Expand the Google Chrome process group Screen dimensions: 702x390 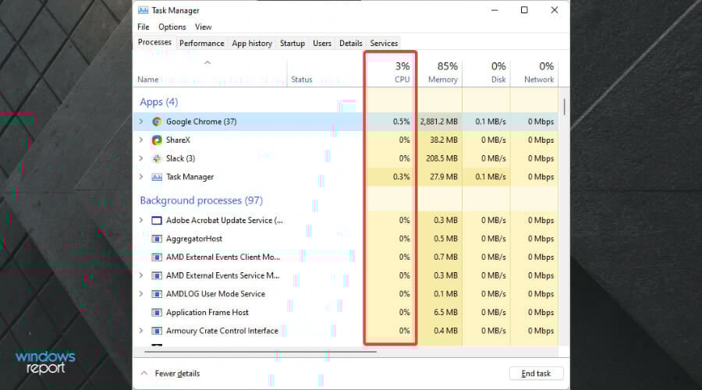[141, 122]
